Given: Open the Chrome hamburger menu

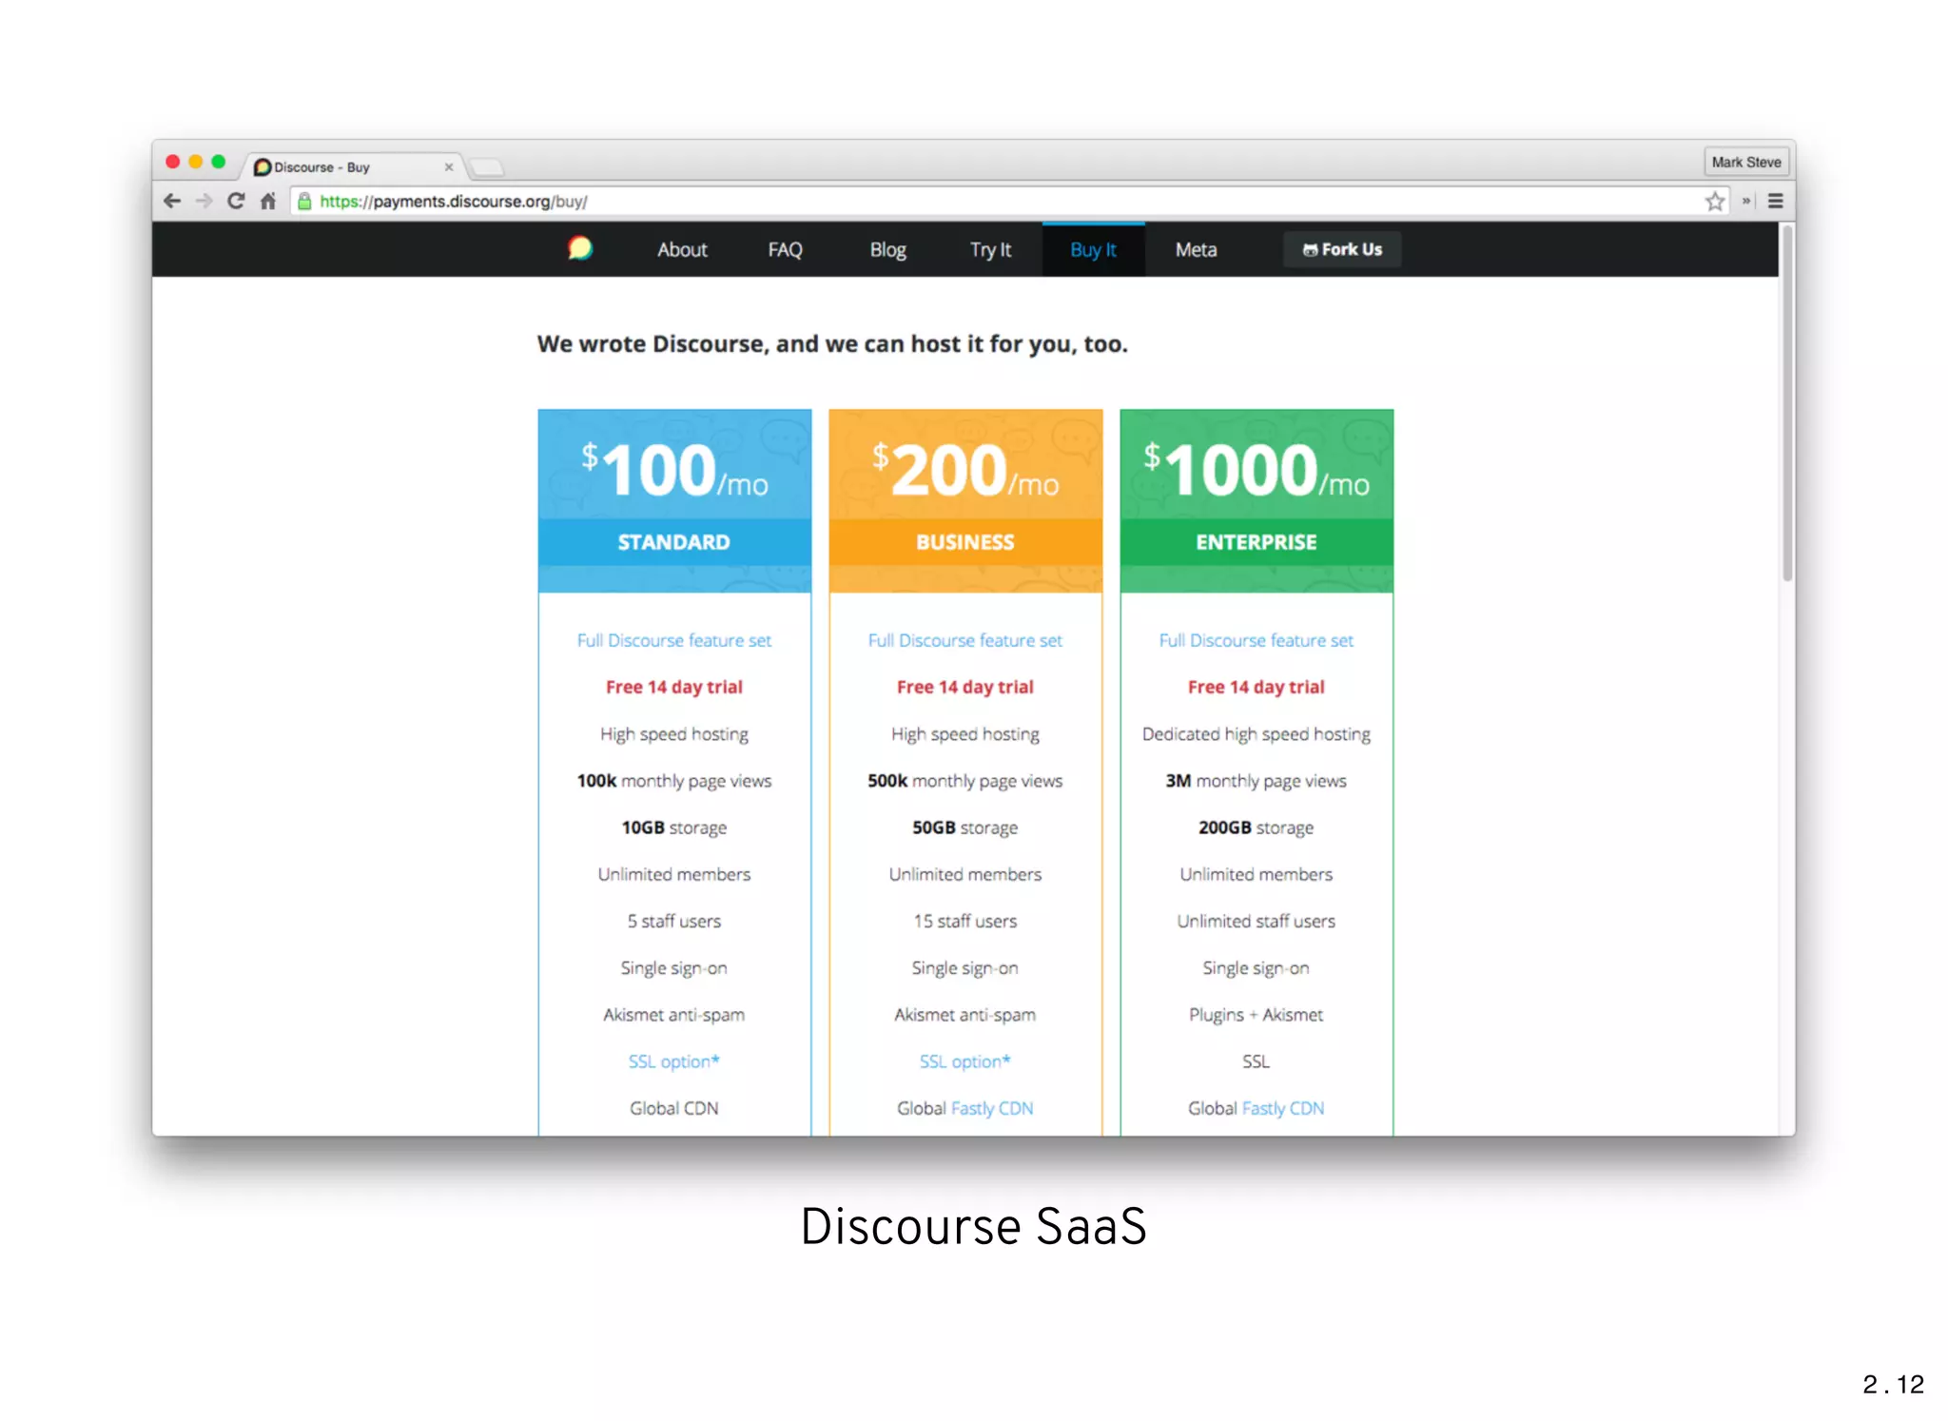Looking at the screenshot, I should coord(1776,201).
